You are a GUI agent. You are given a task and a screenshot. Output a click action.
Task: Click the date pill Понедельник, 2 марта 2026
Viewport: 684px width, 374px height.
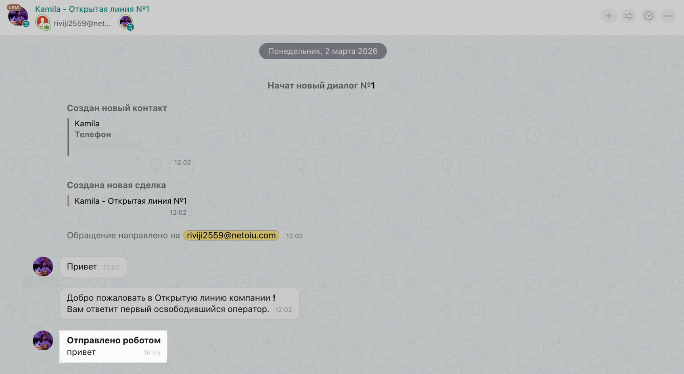(x=322, y=51)
